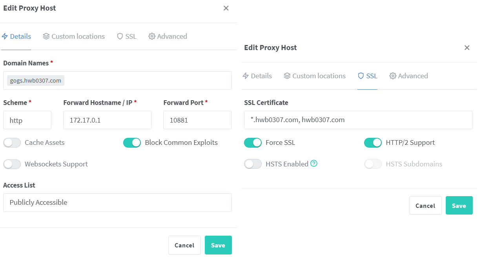
Task: Enable the HSTS Enabled toggle
Action: (253, 164)
